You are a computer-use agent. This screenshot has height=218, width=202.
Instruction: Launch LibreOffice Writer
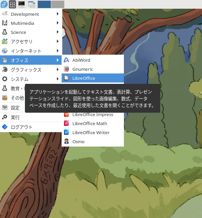93,132
